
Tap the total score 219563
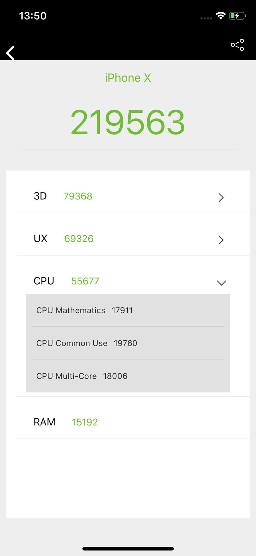pos(128,122)
